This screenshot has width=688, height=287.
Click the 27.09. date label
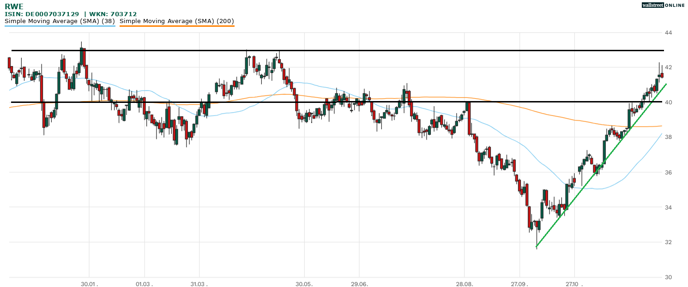(519, 283)
